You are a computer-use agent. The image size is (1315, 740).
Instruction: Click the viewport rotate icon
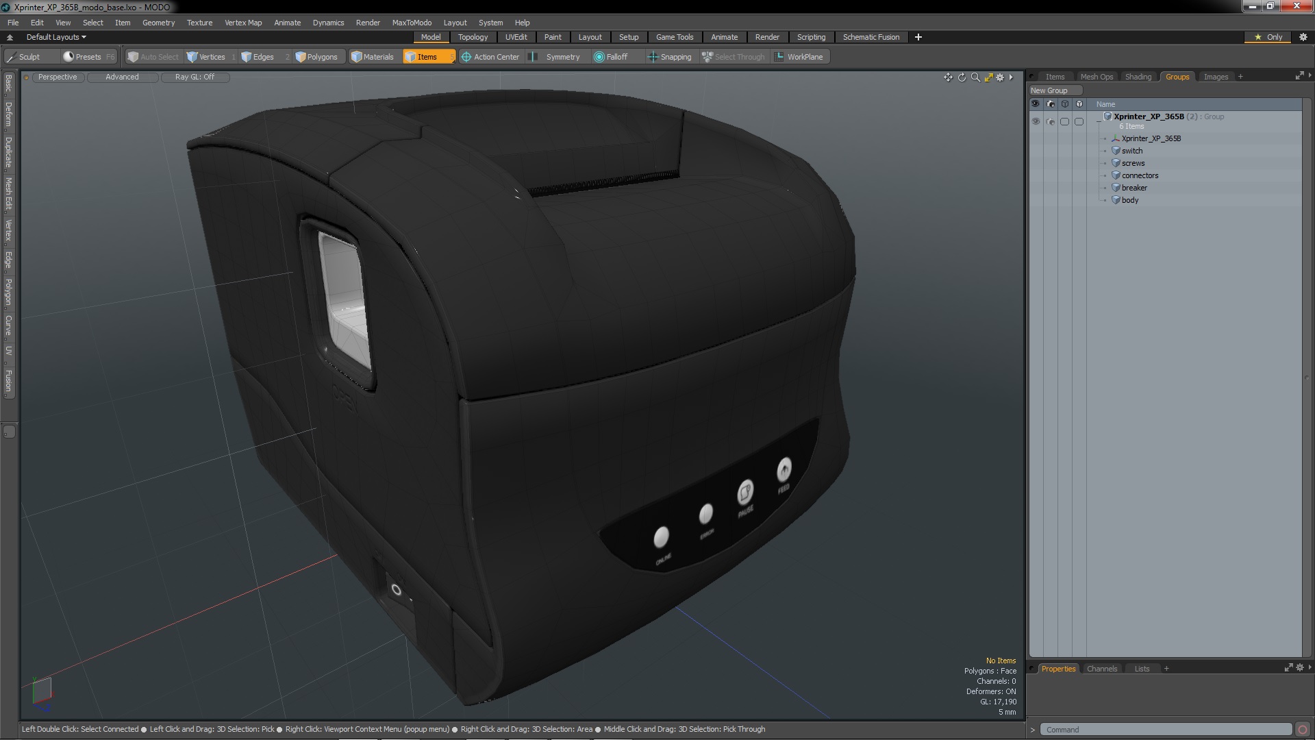point(962,77)
